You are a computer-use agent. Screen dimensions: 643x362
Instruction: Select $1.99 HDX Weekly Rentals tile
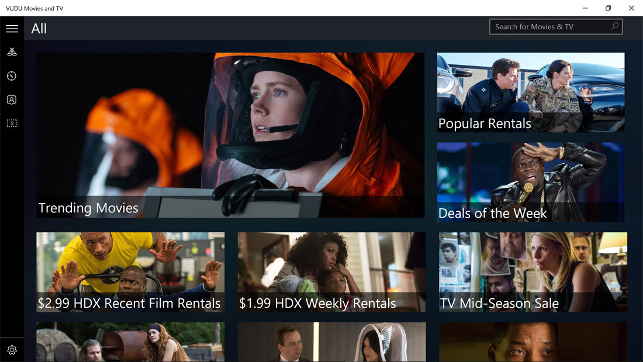click(331, 272)
